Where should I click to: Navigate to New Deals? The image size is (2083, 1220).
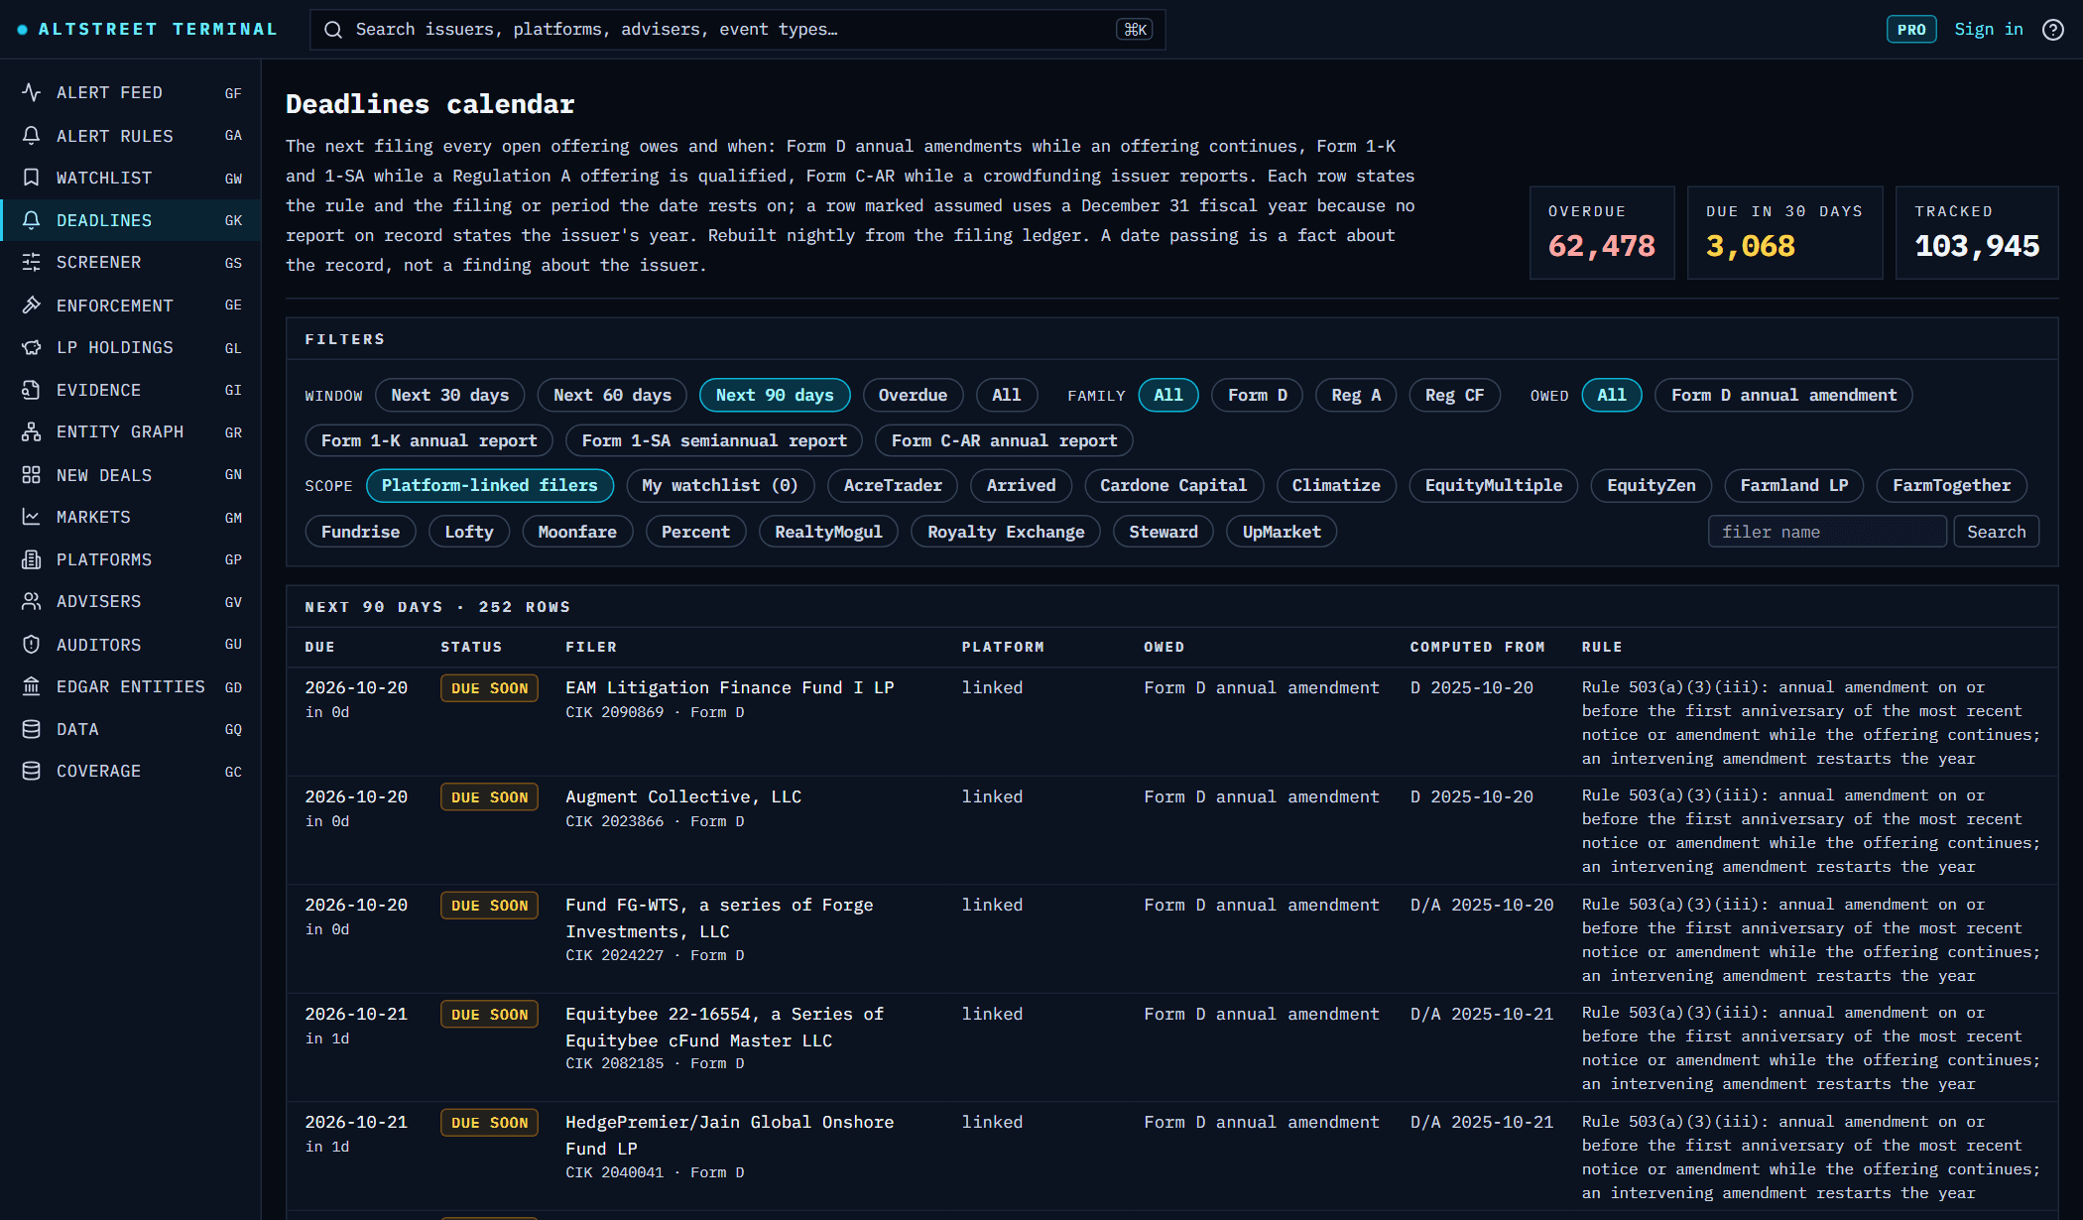click(130, 475)
